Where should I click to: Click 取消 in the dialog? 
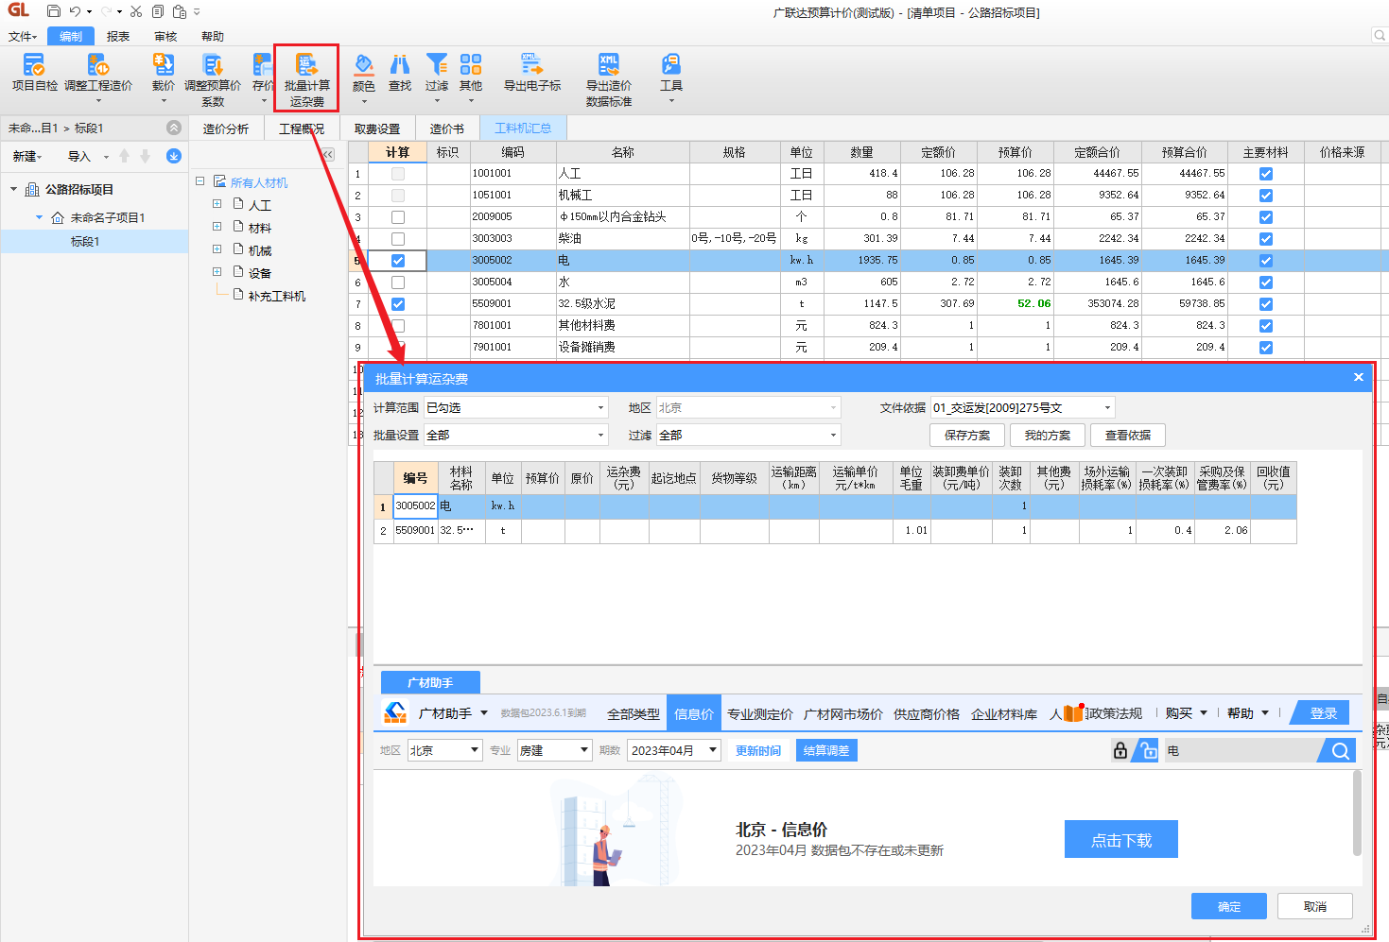[x=1315, y=906]
